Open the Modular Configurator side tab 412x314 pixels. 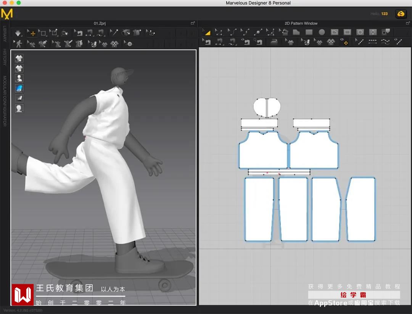click(x=5, y=101)
